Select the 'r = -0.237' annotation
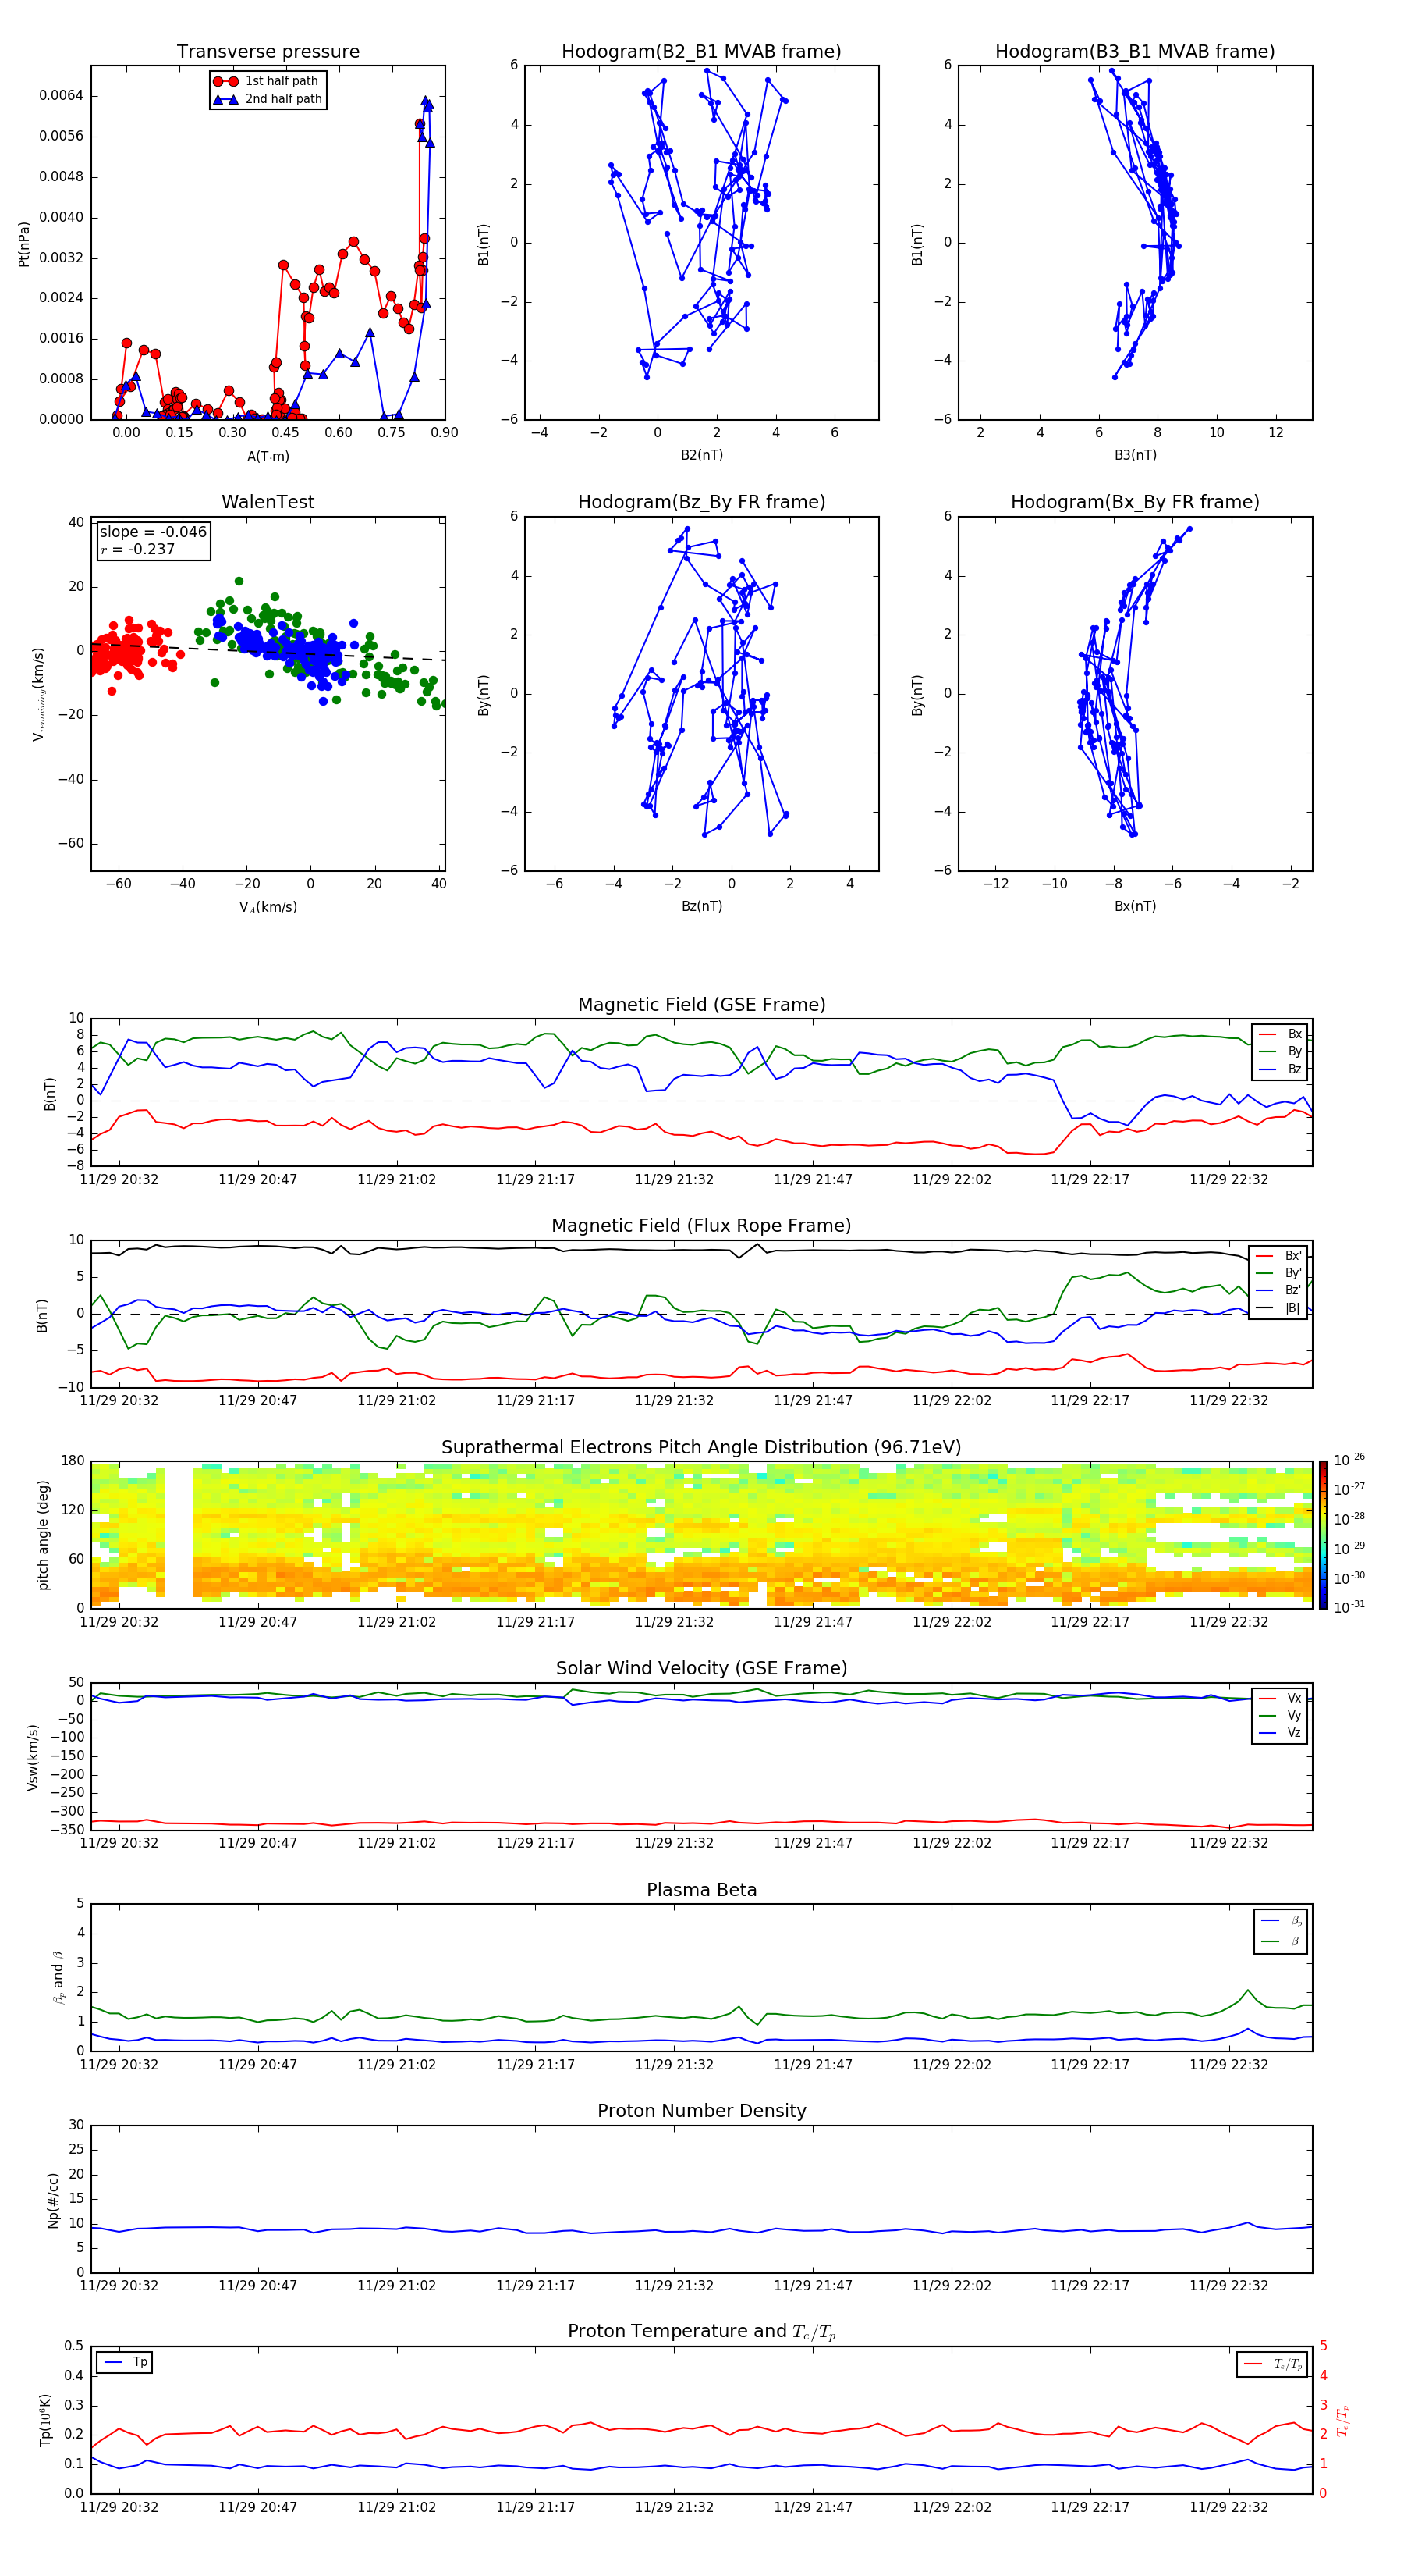Screen dimensions: 1404x2576 click(x=138, y=549)
